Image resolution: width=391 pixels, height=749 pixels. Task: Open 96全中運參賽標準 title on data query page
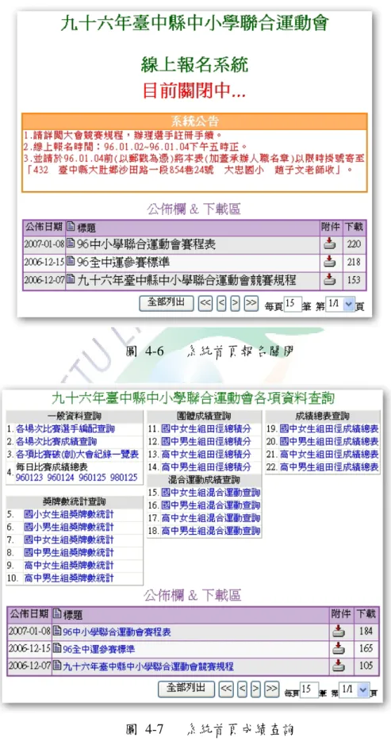pyautogui.click(x=99, y=649)
